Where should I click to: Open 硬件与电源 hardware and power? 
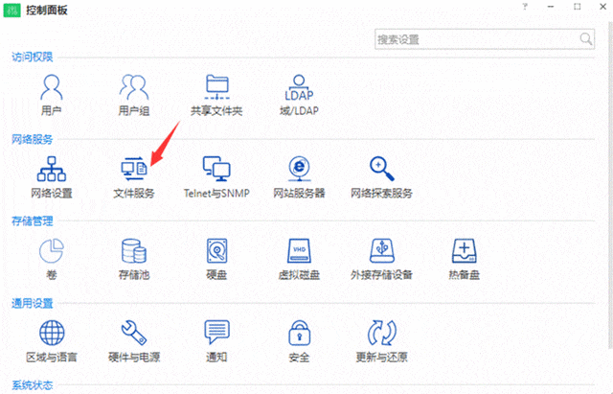pos(134,341)
